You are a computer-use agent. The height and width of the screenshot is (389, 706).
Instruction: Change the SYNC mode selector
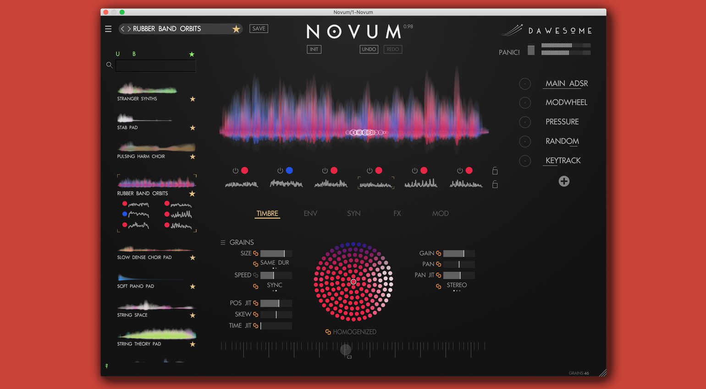point(275,286)
